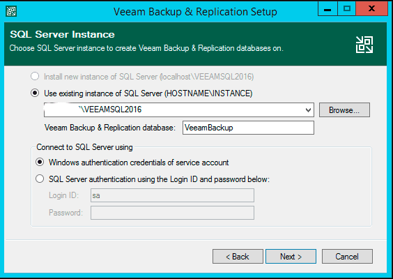Select Use existing instance of SQL Server
The width and height of the screenshot is (393, 279).
pyautogui.click(x=35, y=93)
